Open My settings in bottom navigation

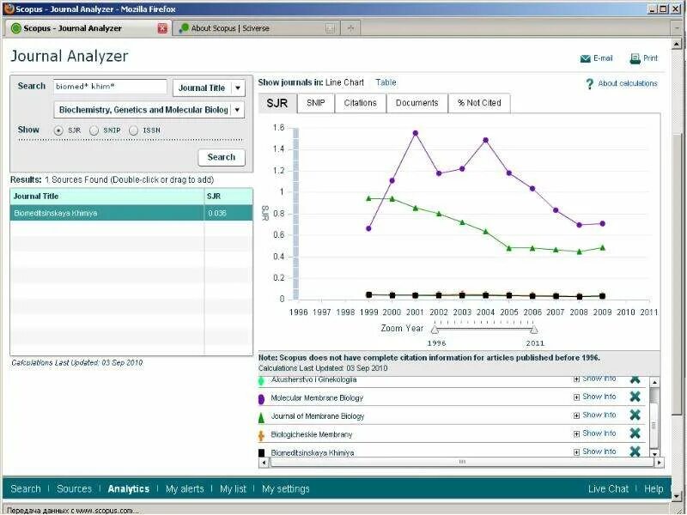[x=286, y=488]
